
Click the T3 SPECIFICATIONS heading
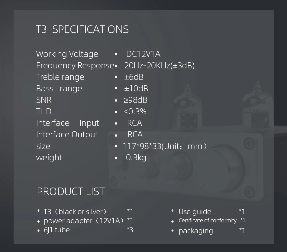click(x=82, y=29)
